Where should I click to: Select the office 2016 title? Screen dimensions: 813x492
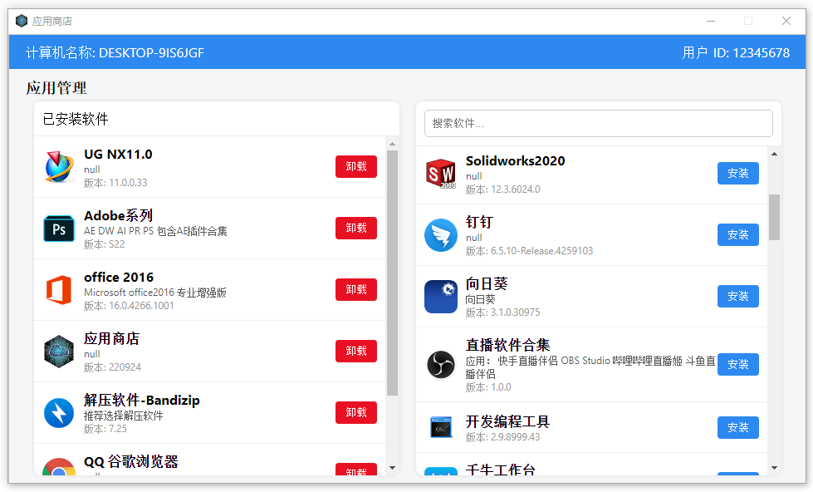[x=119, y=277]
